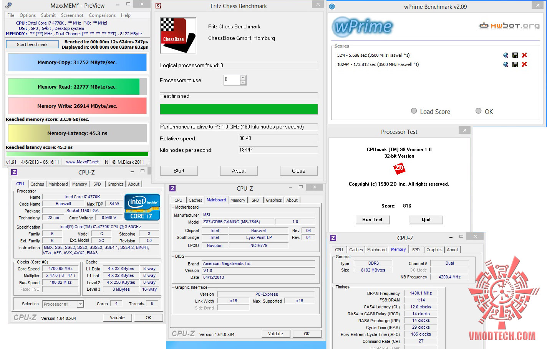Submit the 32M score online globe icon
The height and width of the screenshot is (349, 547).
click(506, 55)
